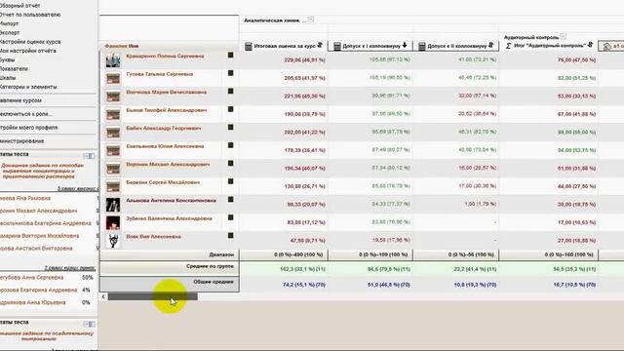Sort by Допуск к II коллоквиуму arrows
The height and width of the screenshot is (351, 624).
[x=490, y=45]
